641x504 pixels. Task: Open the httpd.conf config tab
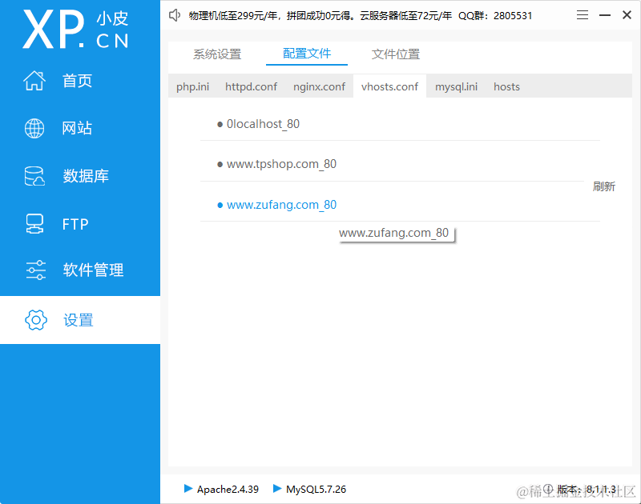coord(251,86)
